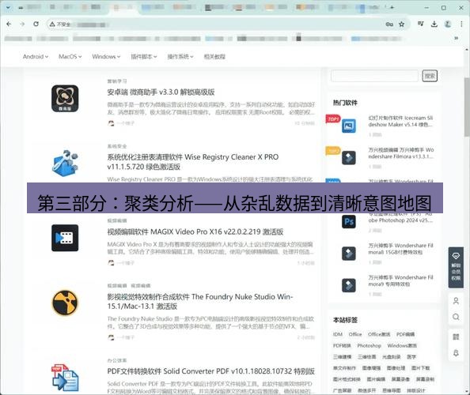The height and width of the screenshot is (395, 470).
Task: Open the 微商助手 app icon thumbnail
Action: pos(65,99)
